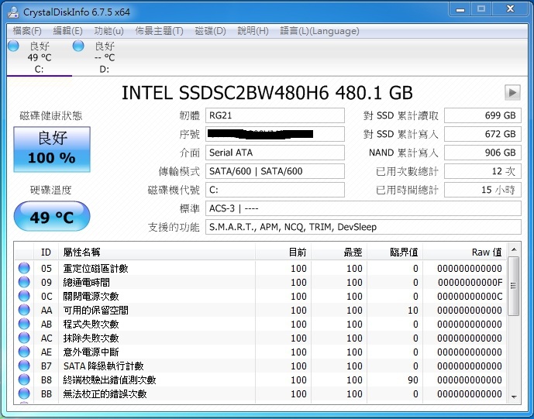Click the raw value 00000000000F
The width and height of the screenshot is (534, 419).
(x=470, y=282)
